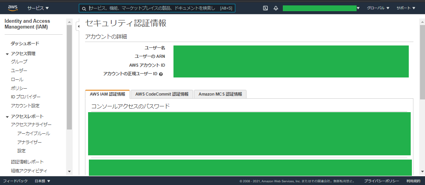
Task: Click the sidebar scrollbar up arrow
Action: click(x=69, y=22)
